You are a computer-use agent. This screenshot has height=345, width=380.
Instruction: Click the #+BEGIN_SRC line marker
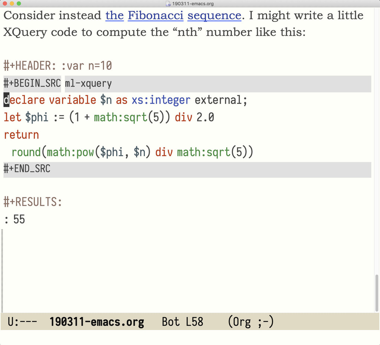tap(32, 83)
